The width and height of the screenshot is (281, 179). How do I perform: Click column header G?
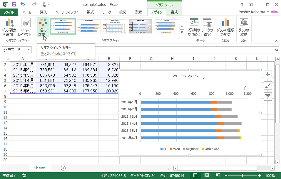click(x=151, y=58)
